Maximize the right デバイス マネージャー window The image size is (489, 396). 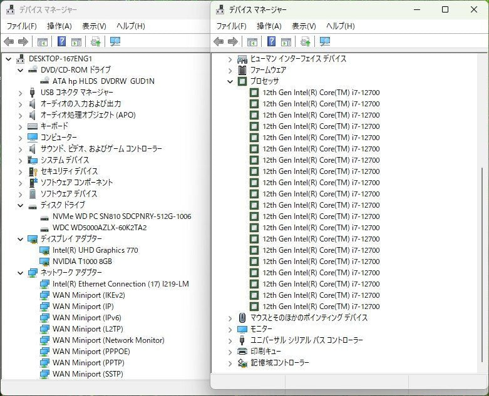[x=445, y=9]
